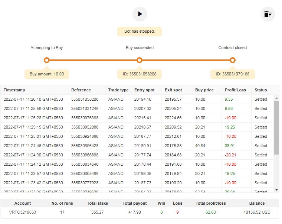The image size is (282, 224).
Task: Select reference 355030777928 in the table
Action: pyautogui.click(x=85, y=183)
